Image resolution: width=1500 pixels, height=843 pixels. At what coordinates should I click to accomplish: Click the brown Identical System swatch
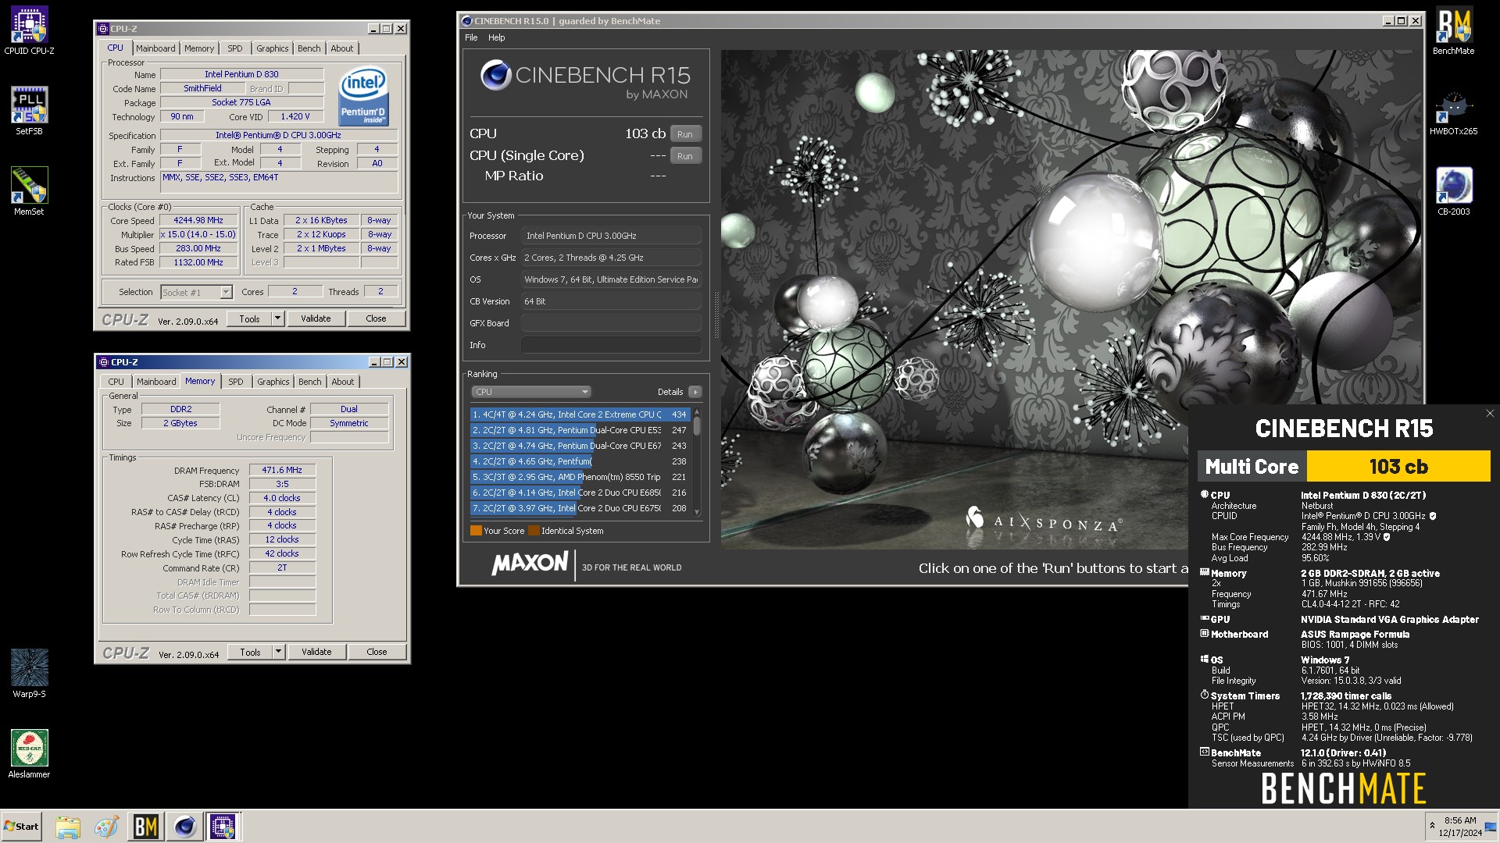[x=534, y=531]
